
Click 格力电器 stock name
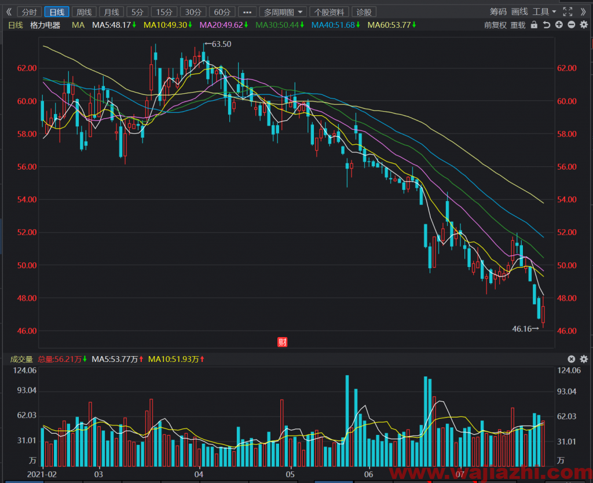coord(45,25)
